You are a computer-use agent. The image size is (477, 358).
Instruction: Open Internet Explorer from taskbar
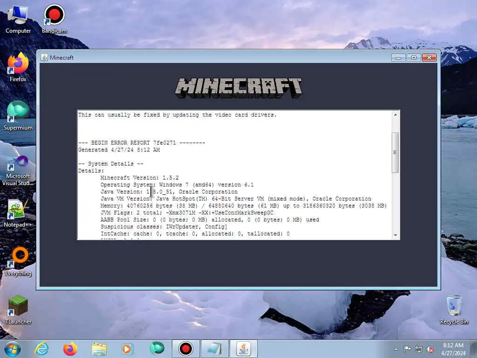(x=41, y=349)
